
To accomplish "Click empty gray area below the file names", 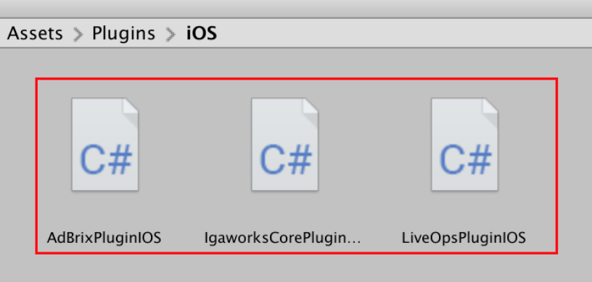I will [296, 268].
